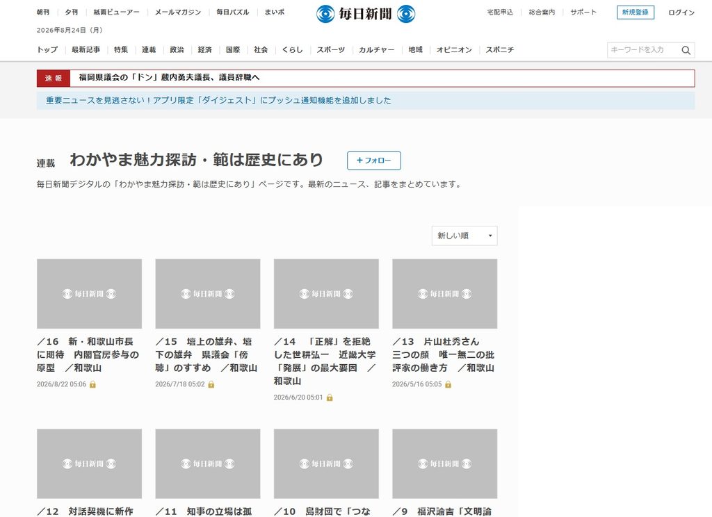Click lock icon beside 2026/7/18 05:02
This screenshot has width=712, height=517.
pos(211,384)
